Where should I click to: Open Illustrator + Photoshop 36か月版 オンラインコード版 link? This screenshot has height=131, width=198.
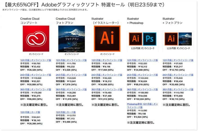(143, 89)
